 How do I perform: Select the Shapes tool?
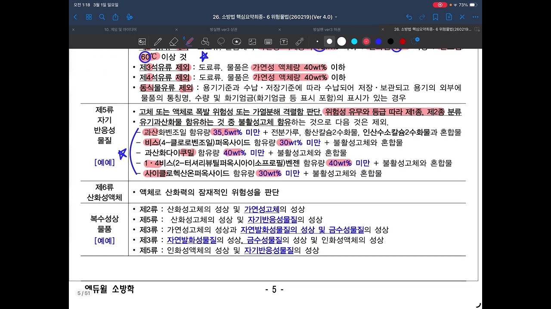(205, 42)
